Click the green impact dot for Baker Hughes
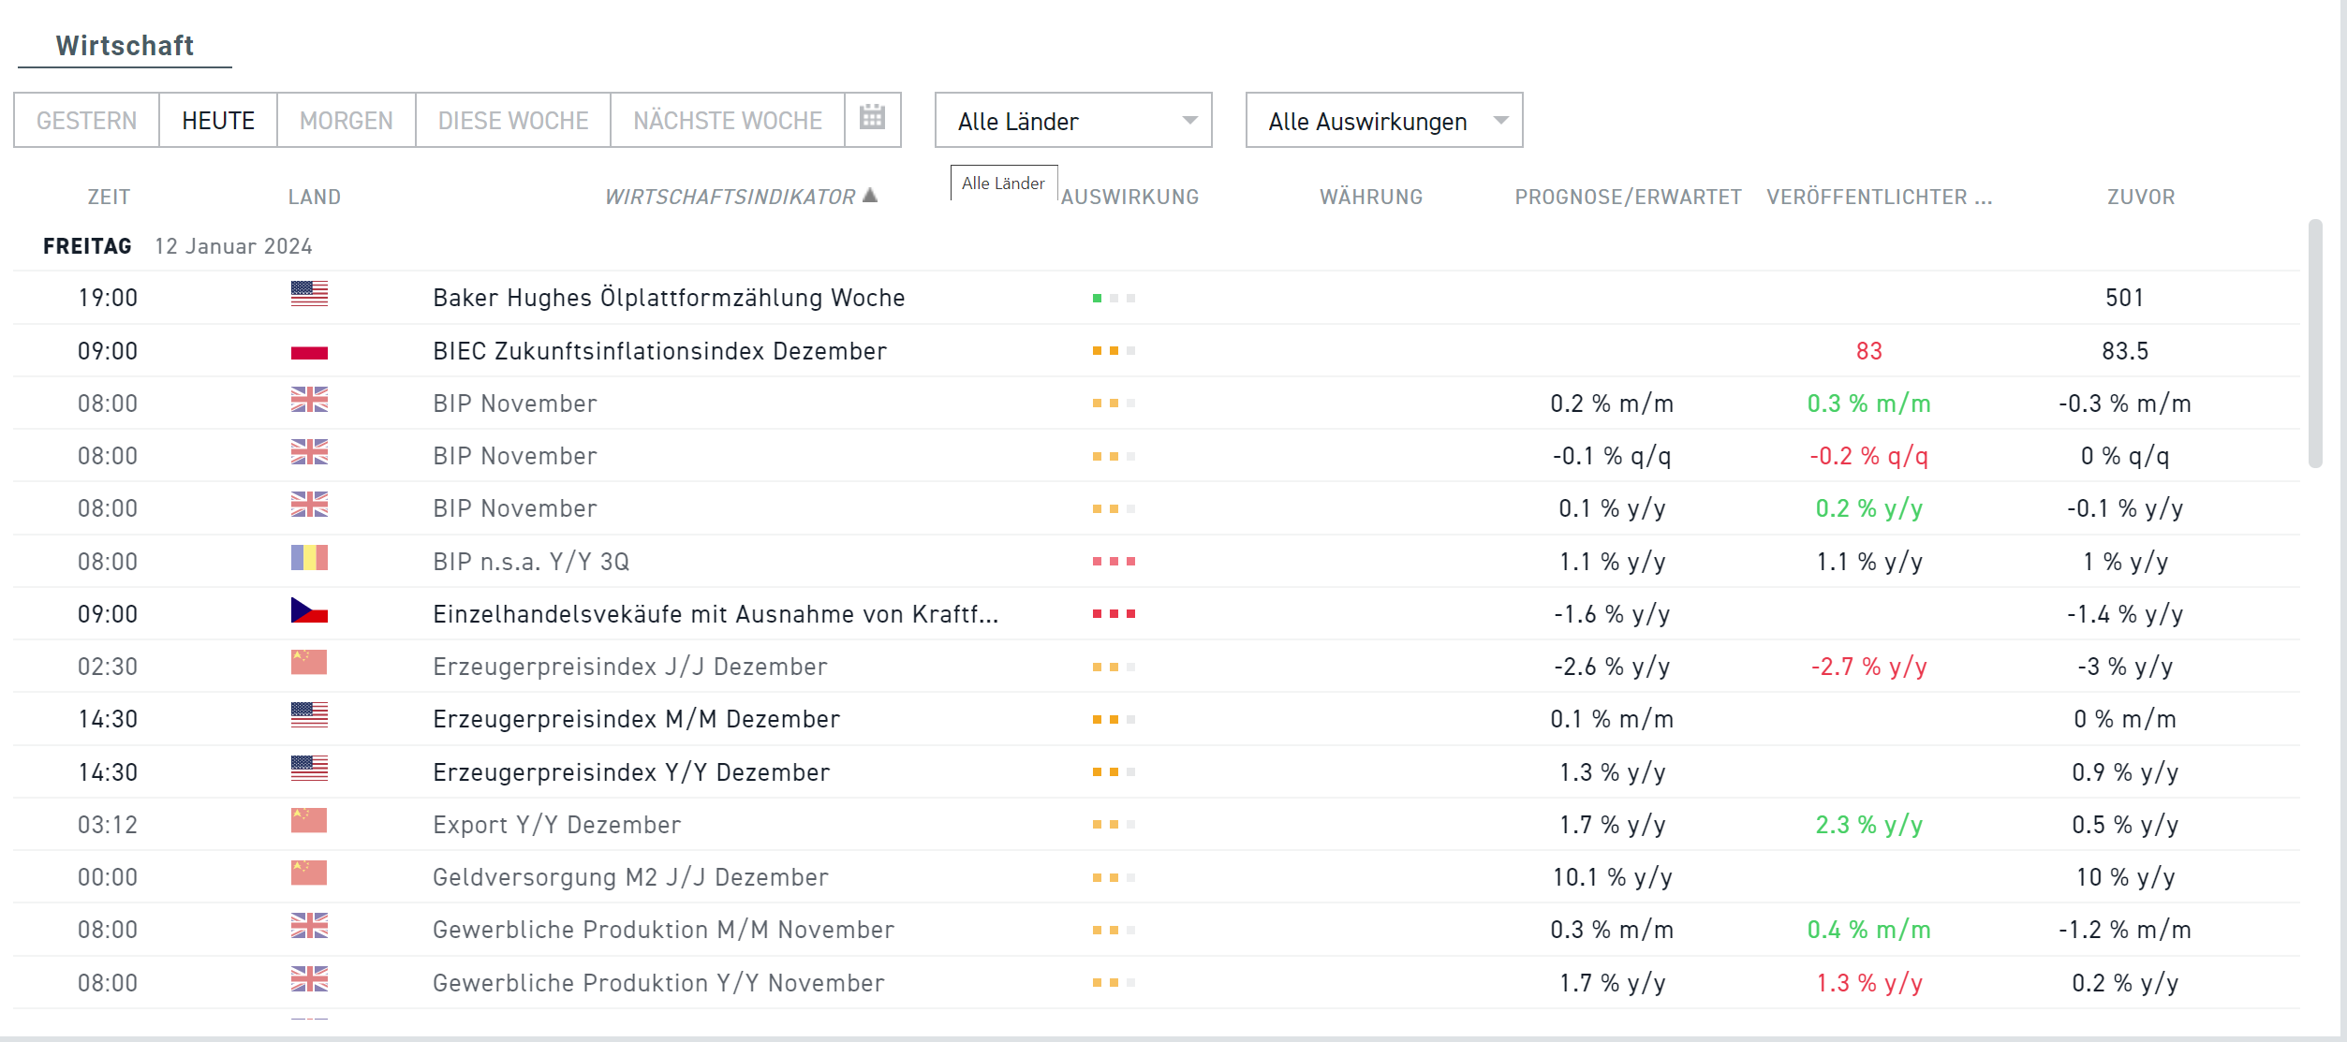The height and width of the screenshot is (1042, 2347). 1096,298
